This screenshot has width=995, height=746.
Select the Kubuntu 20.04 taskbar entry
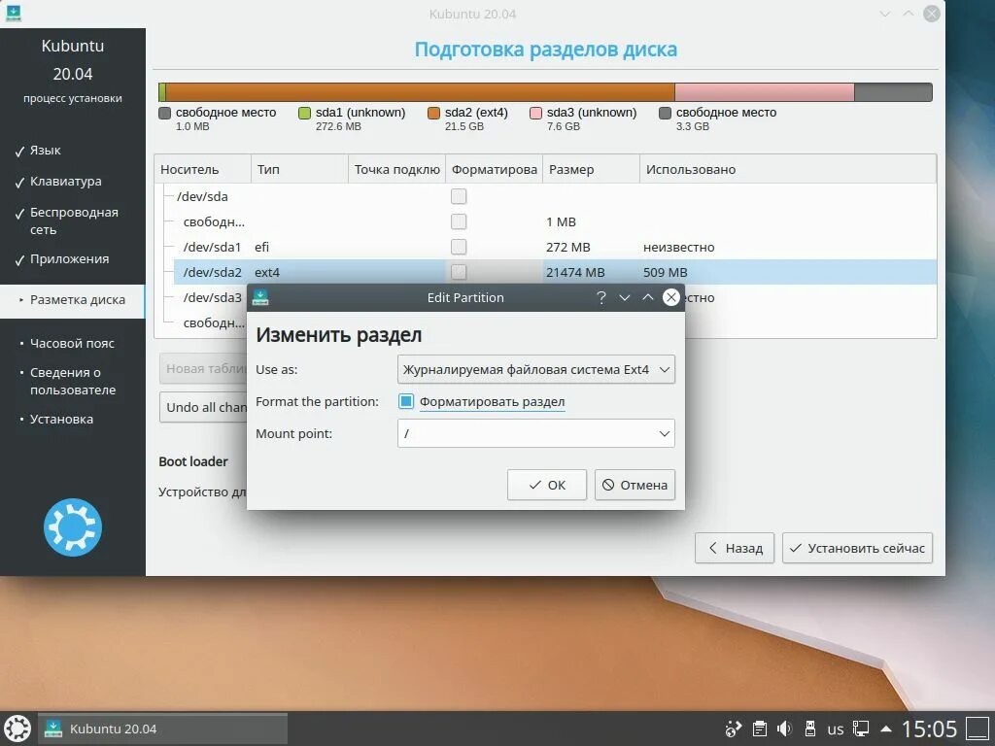(163, 729)
